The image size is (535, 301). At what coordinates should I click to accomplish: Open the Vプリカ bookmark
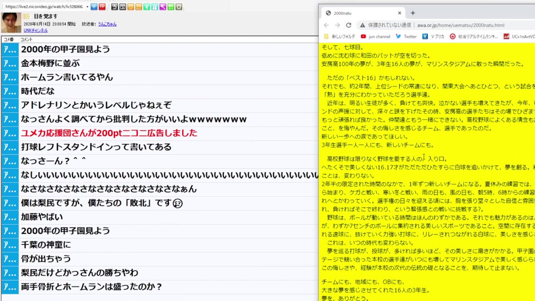coord(433,37)
